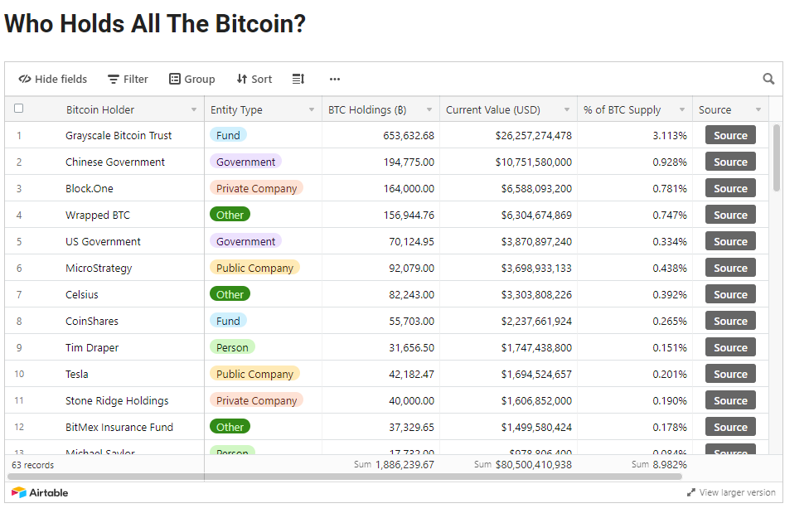Click Source button for Block.One row
Screen dimensions: 809x518
(x=730, y=188)
